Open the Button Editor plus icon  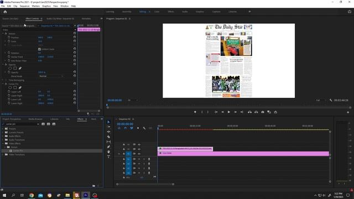pyautogui.click(x=348, y=112)
